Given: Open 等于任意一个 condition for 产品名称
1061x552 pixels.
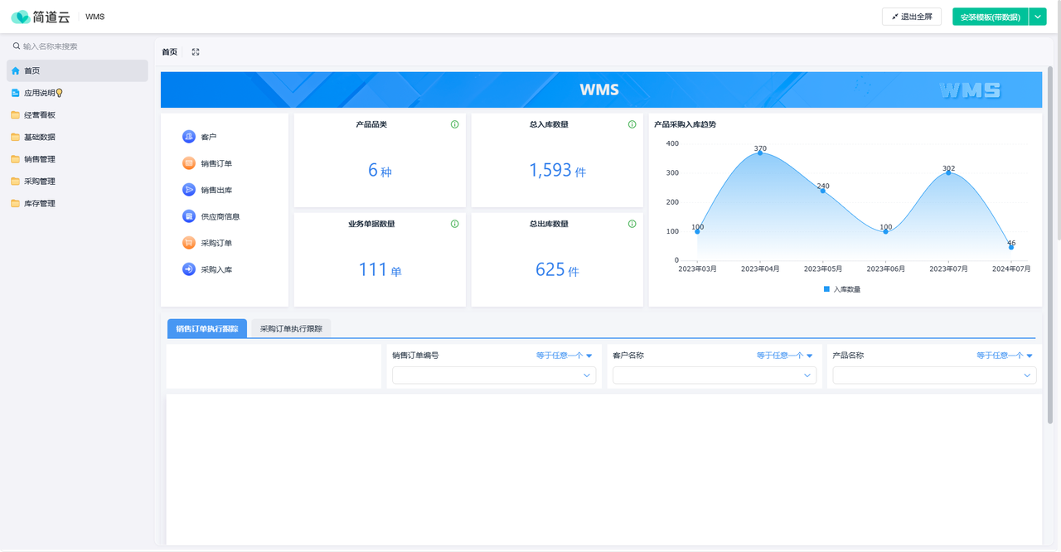Looking at the screenshot, I should (x=1005, y=356).
